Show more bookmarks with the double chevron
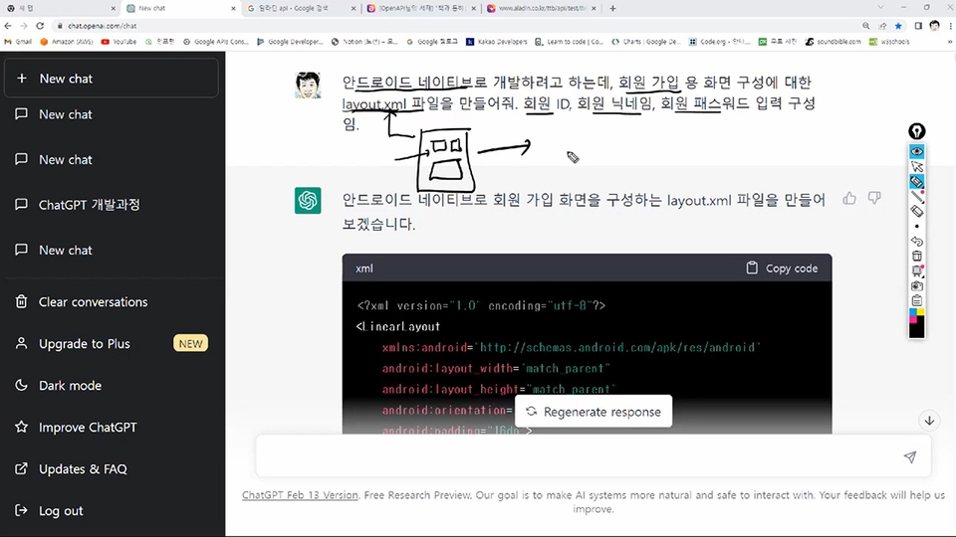The image size is (956, 537). [949, 42]
